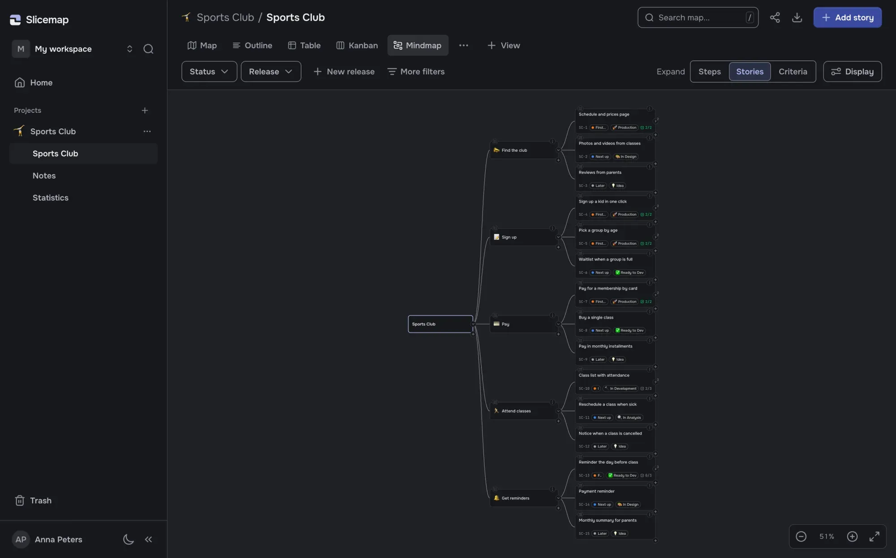Toggle dark mode moon icon

click(x=128, y=539)
